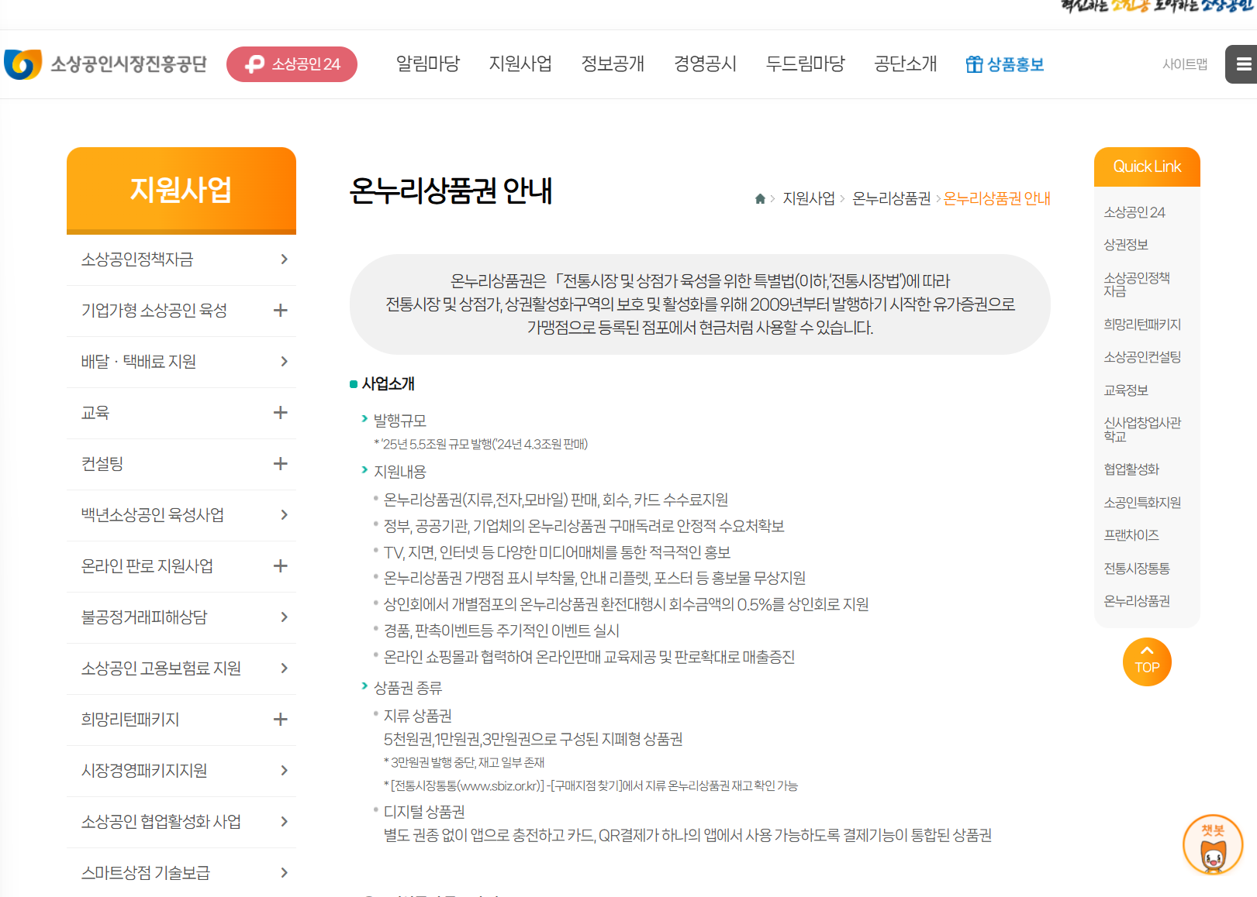
Task: Open 소상공인 고용보험료 지원 item
Action: (181, 668)
